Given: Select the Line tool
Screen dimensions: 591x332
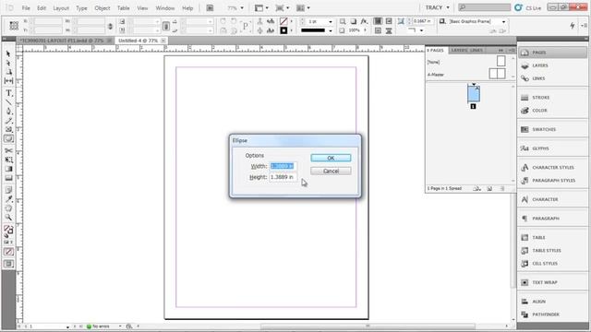Looking at the screenshot, I should [8, 102].
